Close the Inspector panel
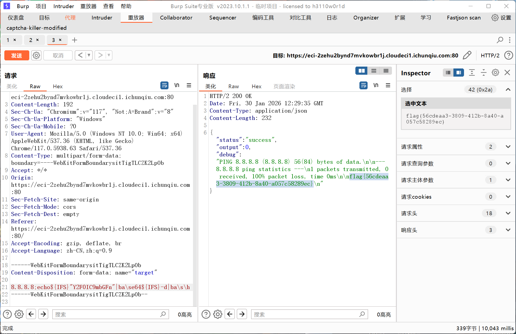Image resolution: width=516 pixels, height=334 pixels. 507,73
